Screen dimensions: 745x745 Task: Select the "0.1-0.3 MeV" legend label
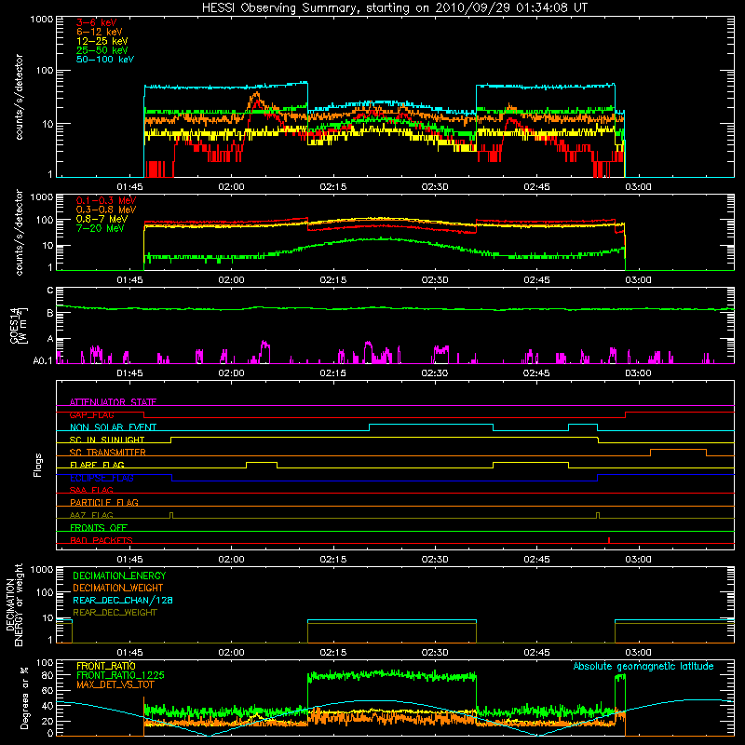click(x=106, y=200)
